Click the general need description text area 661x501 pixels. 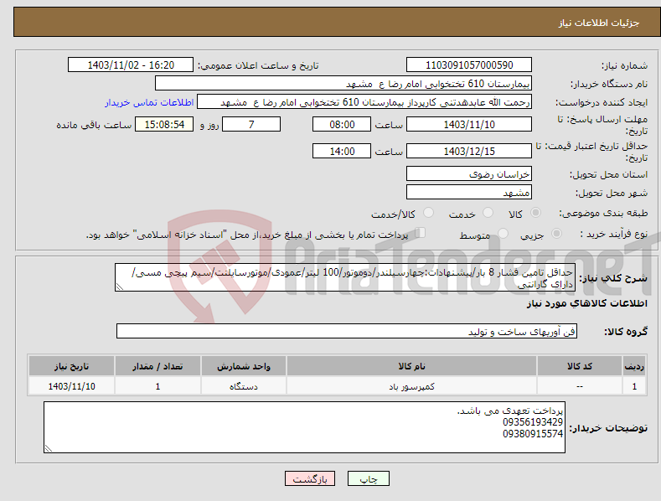pyautogui.click(x=345, y=277)
